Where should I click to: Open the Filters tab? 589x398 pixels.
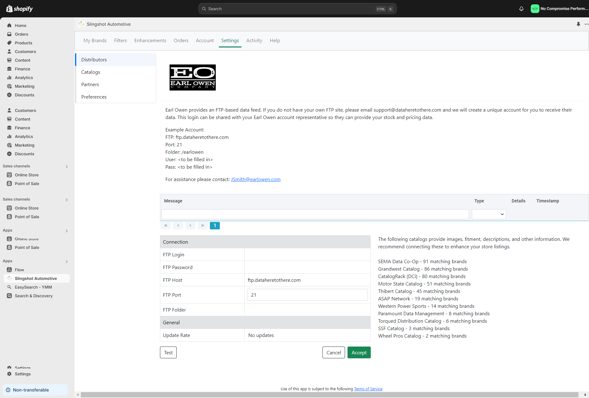point(120,41)
